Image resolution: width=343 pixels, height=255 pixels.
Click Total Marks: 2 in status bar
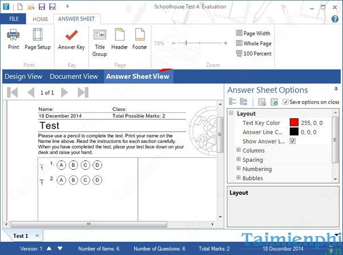[214, 249]
